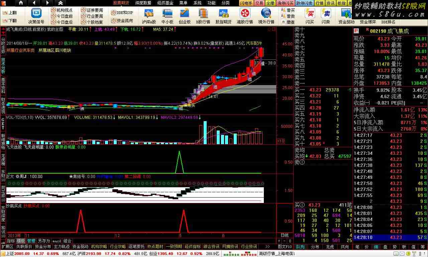Select 基本资料 side tab
The width and height of the screenshot is (428, 257).
pos(3,86)
